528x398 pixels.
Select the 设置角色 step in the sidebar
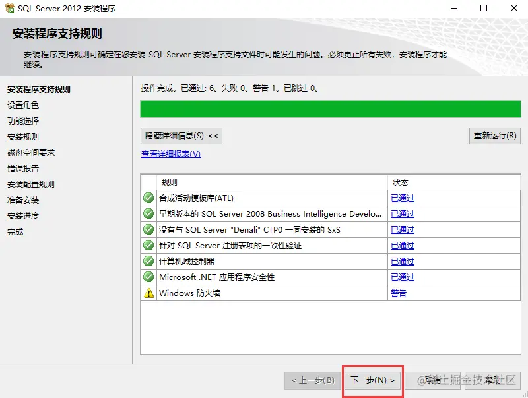[x=23, y=105]
